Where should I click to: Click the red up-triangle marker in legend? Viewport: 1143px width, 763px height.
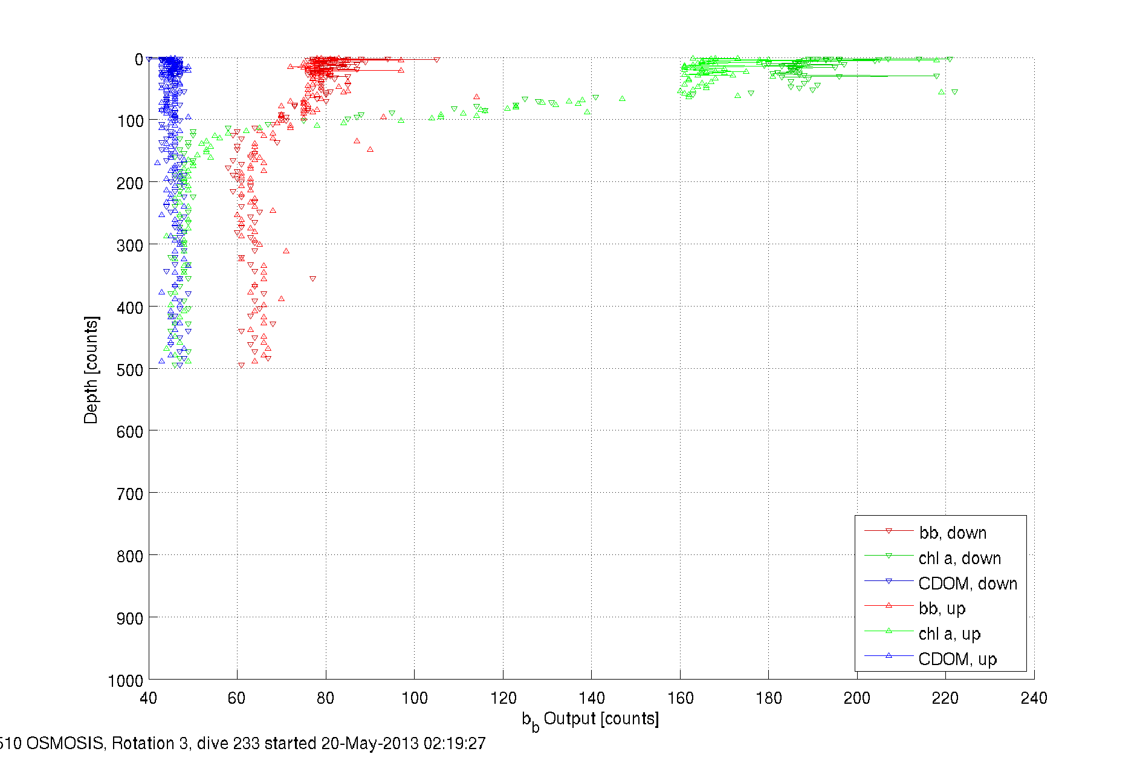point(889,606)
